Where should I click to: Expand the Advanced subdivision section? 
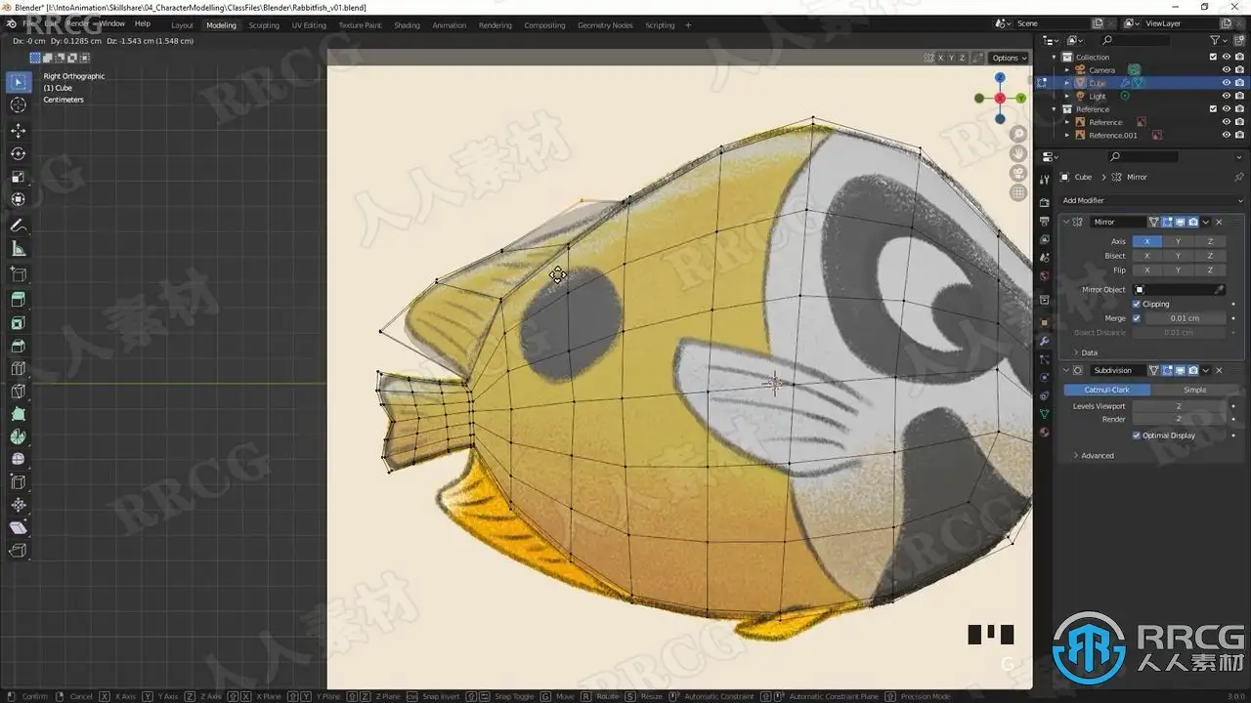click(x=1093, y=456)
